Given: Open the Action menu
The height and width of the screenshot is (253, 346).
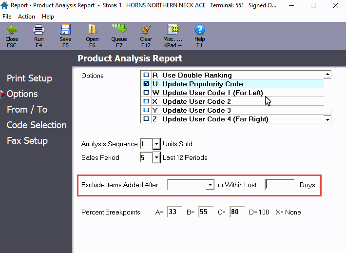Looking at the screenshot, I should click(x=26, y=17).
